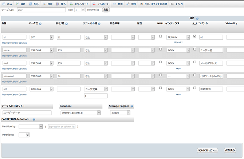Open the data type dropdown for act column
The height and width of the screenshot is (159, 244).
click(41, 89)
